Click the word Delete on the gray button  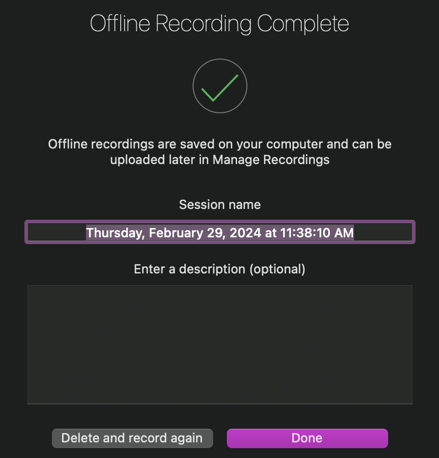[x=78, y=438]
